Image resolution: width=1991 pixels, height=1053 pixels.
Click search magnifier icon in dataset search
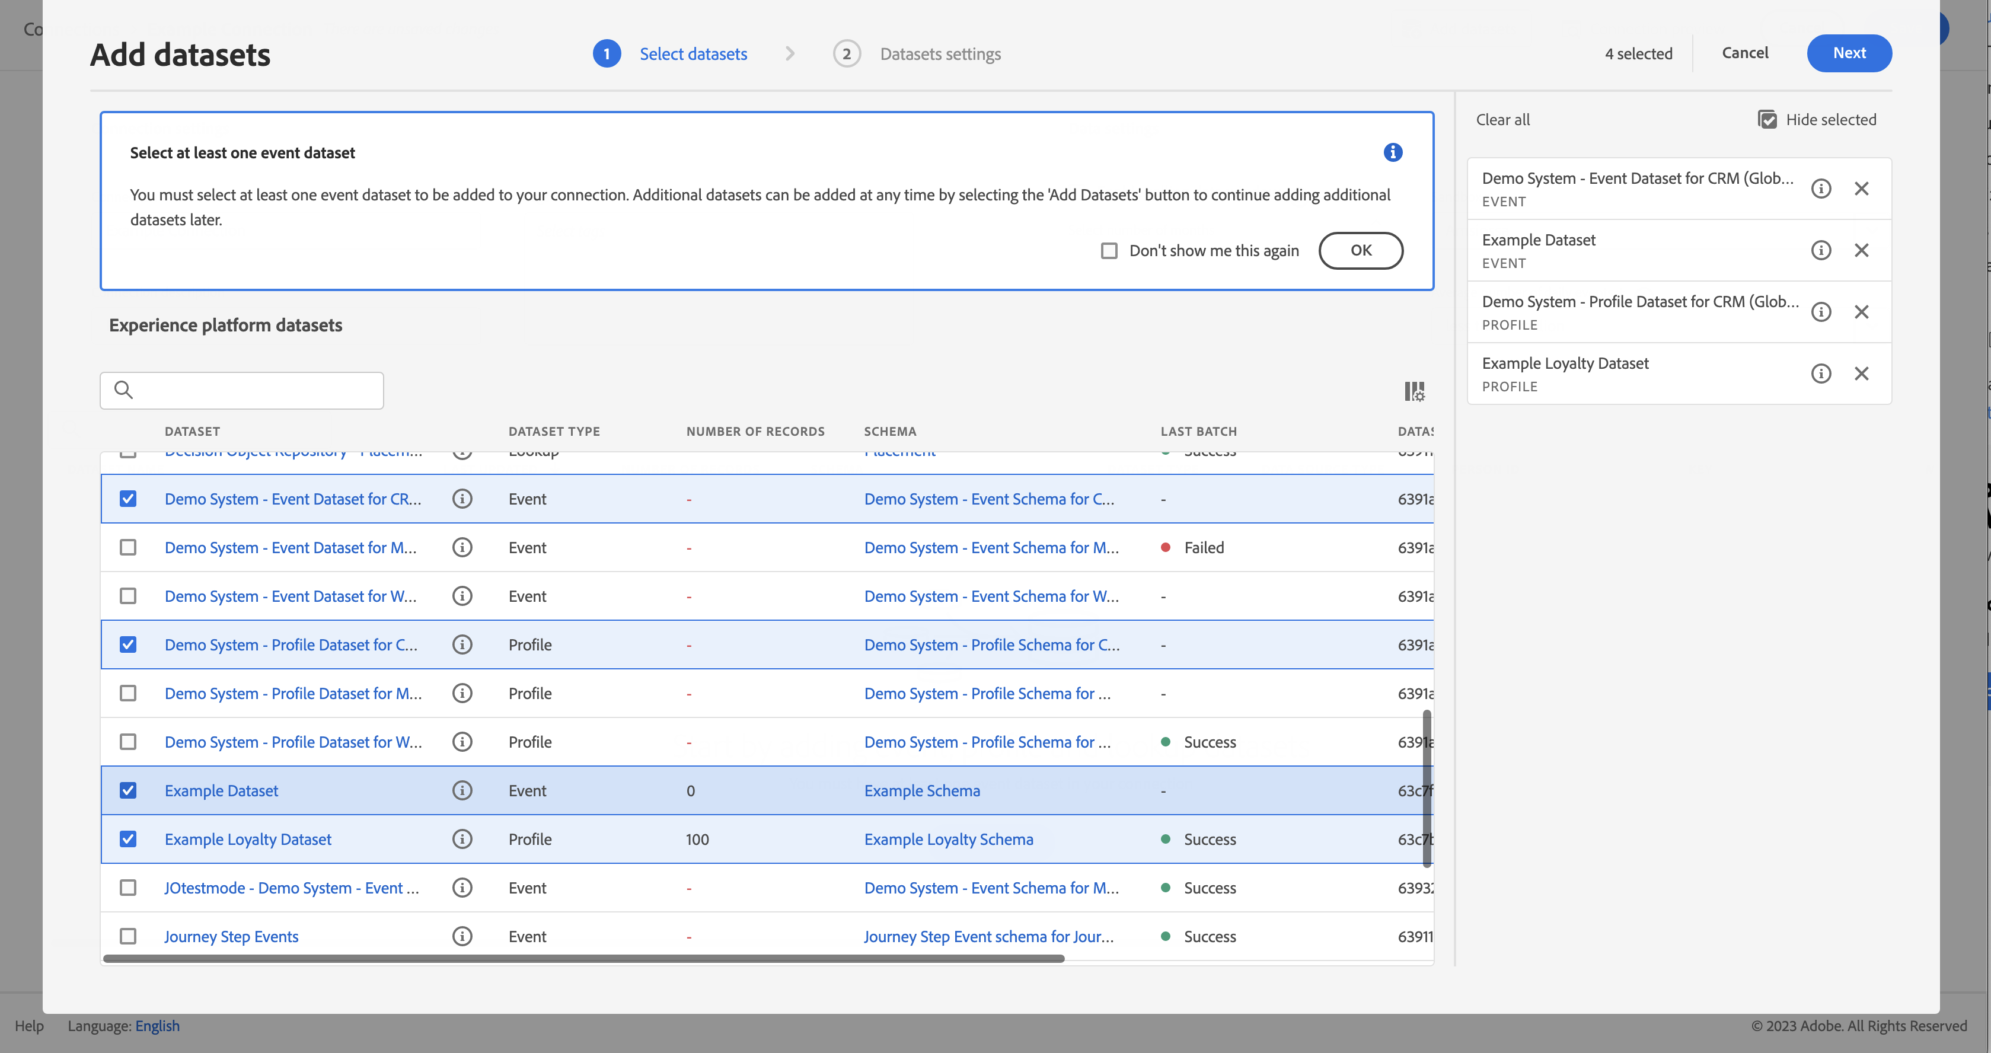124,390
